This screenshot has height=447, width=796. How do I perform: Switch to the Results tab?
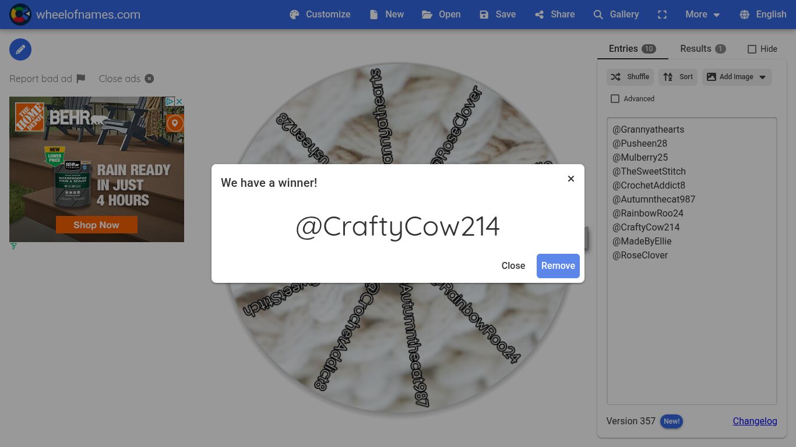point(703,49)
